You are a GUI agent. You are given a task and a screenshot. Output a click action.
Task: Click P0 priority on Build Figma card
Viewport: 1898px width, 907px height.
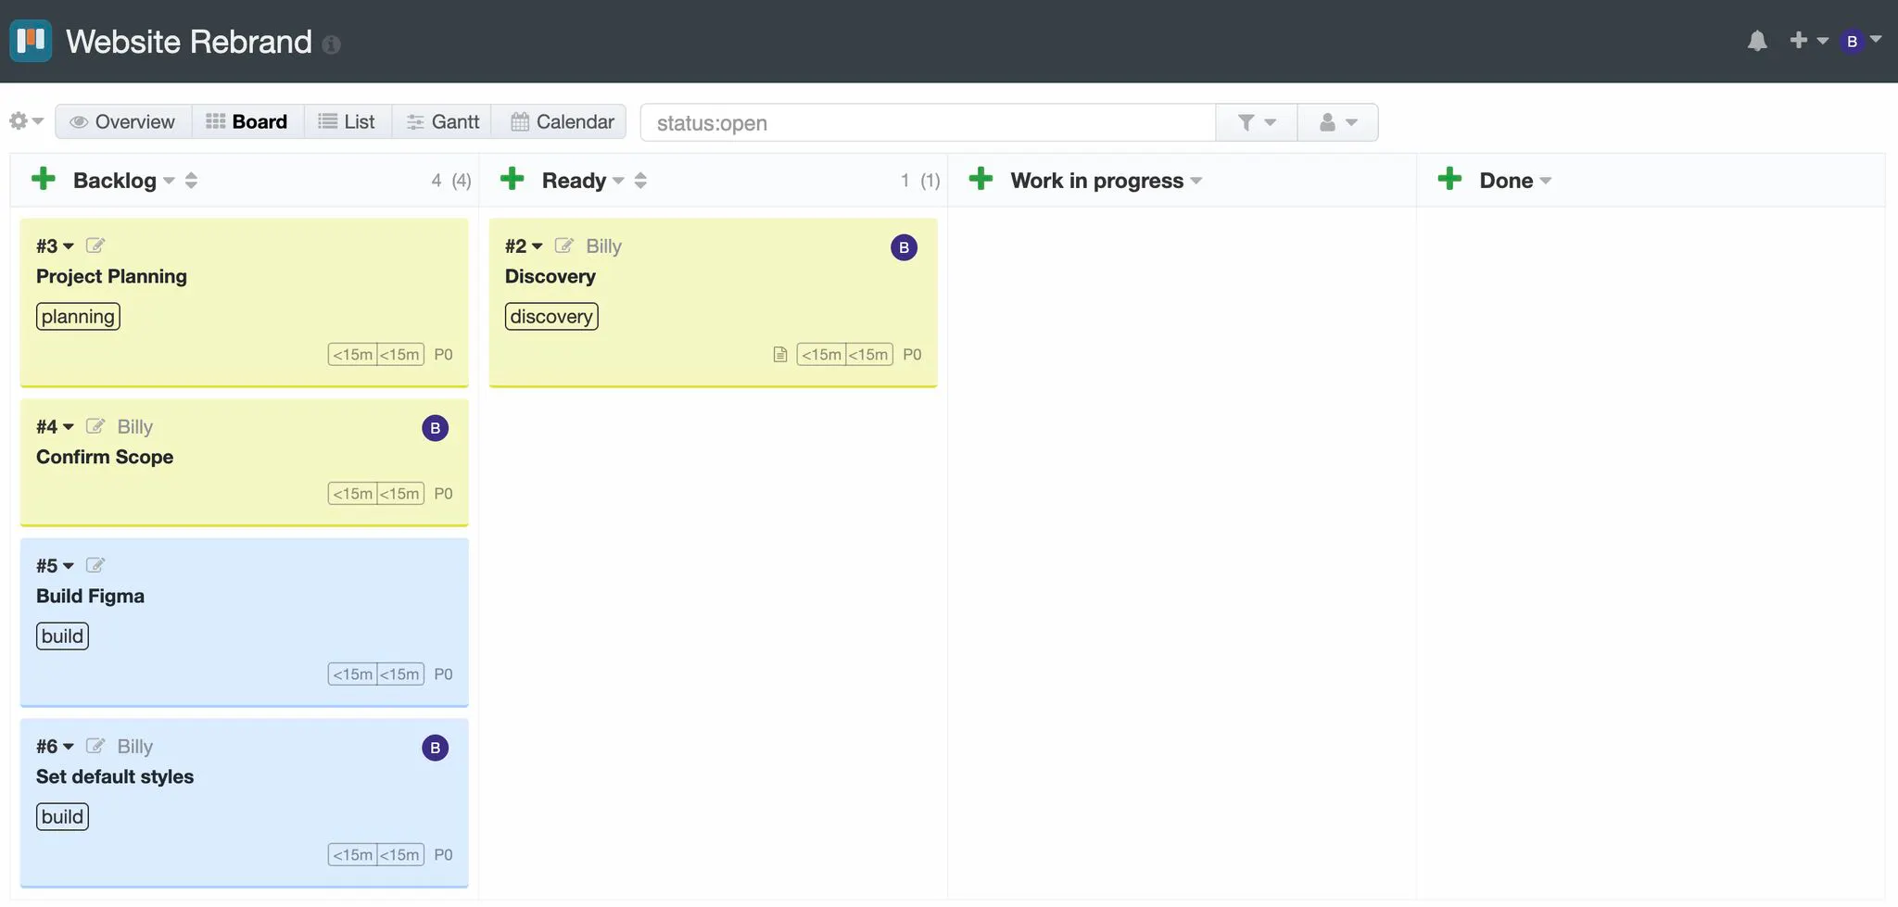point(443,674)
